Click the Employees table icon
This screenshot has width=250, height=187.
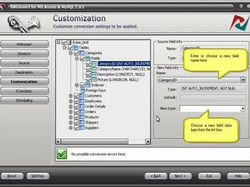tap(82, 101)
